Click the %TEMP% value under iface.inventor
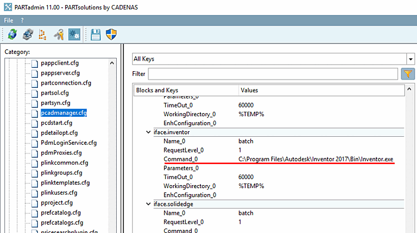The height and width of the screenshot is (233, 417). coord(251,186)
